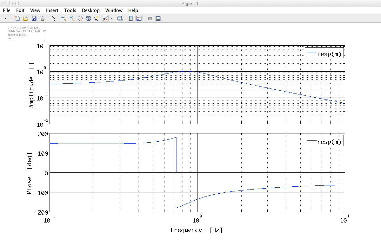Image resolution: width=381 pixels, height=245 pixels.
Task: Save the figure using the floppy icon
Action: point(34,19)
